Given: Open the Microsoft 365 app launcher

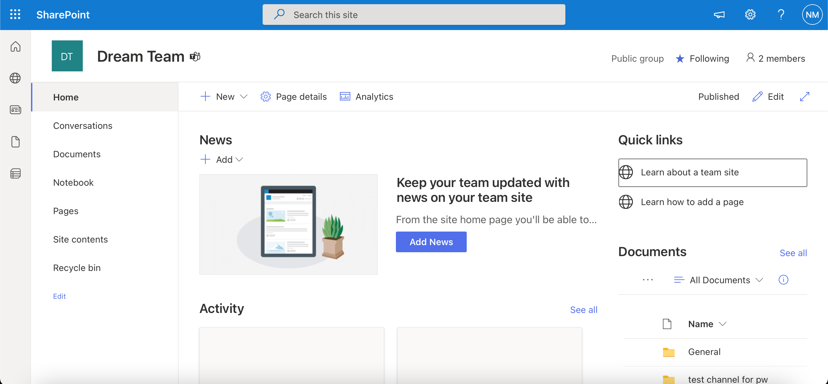Looking at the screenshot, I should (x=15, y=15).
